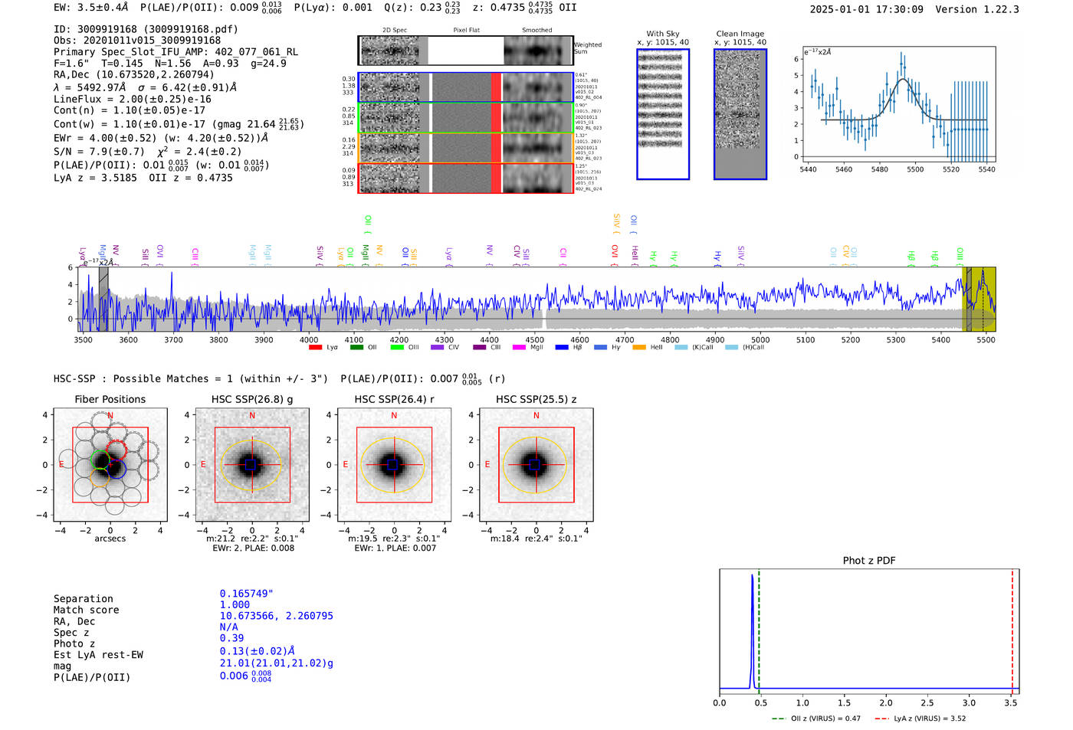Open the HSC SSP g-band image
This screenshot has height=730, width=1073.
(x=252, y=465)
